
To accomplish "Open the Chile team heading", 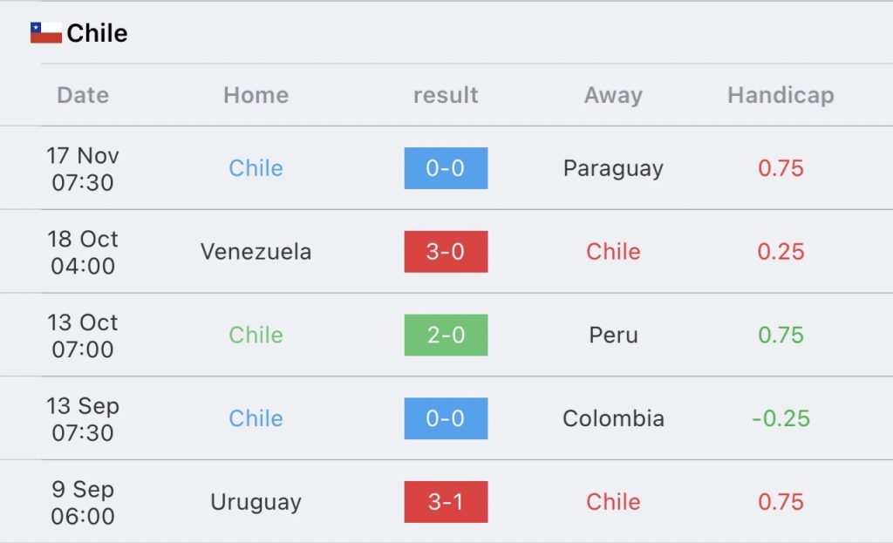I will (97, 33).
